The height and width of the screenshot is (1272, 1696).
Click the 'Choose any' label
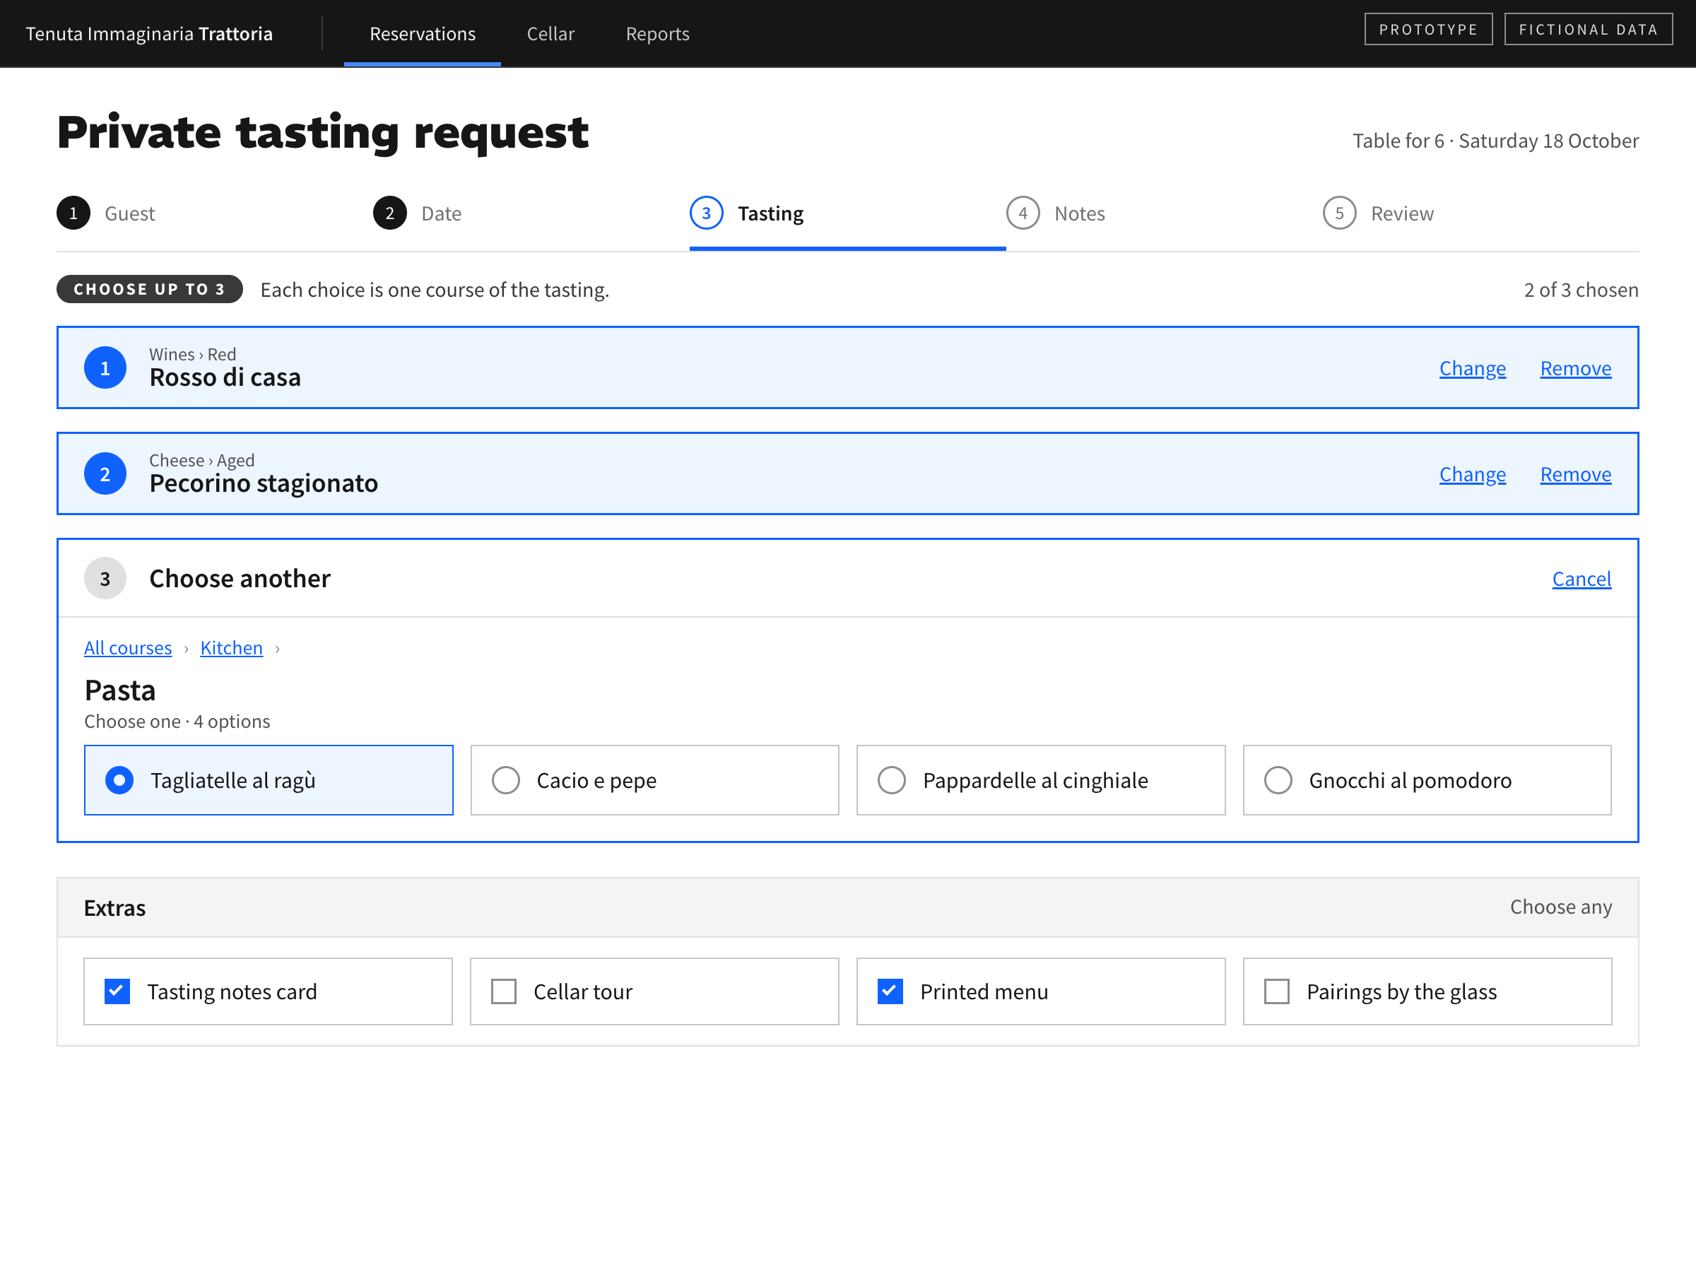[1560, 907]
